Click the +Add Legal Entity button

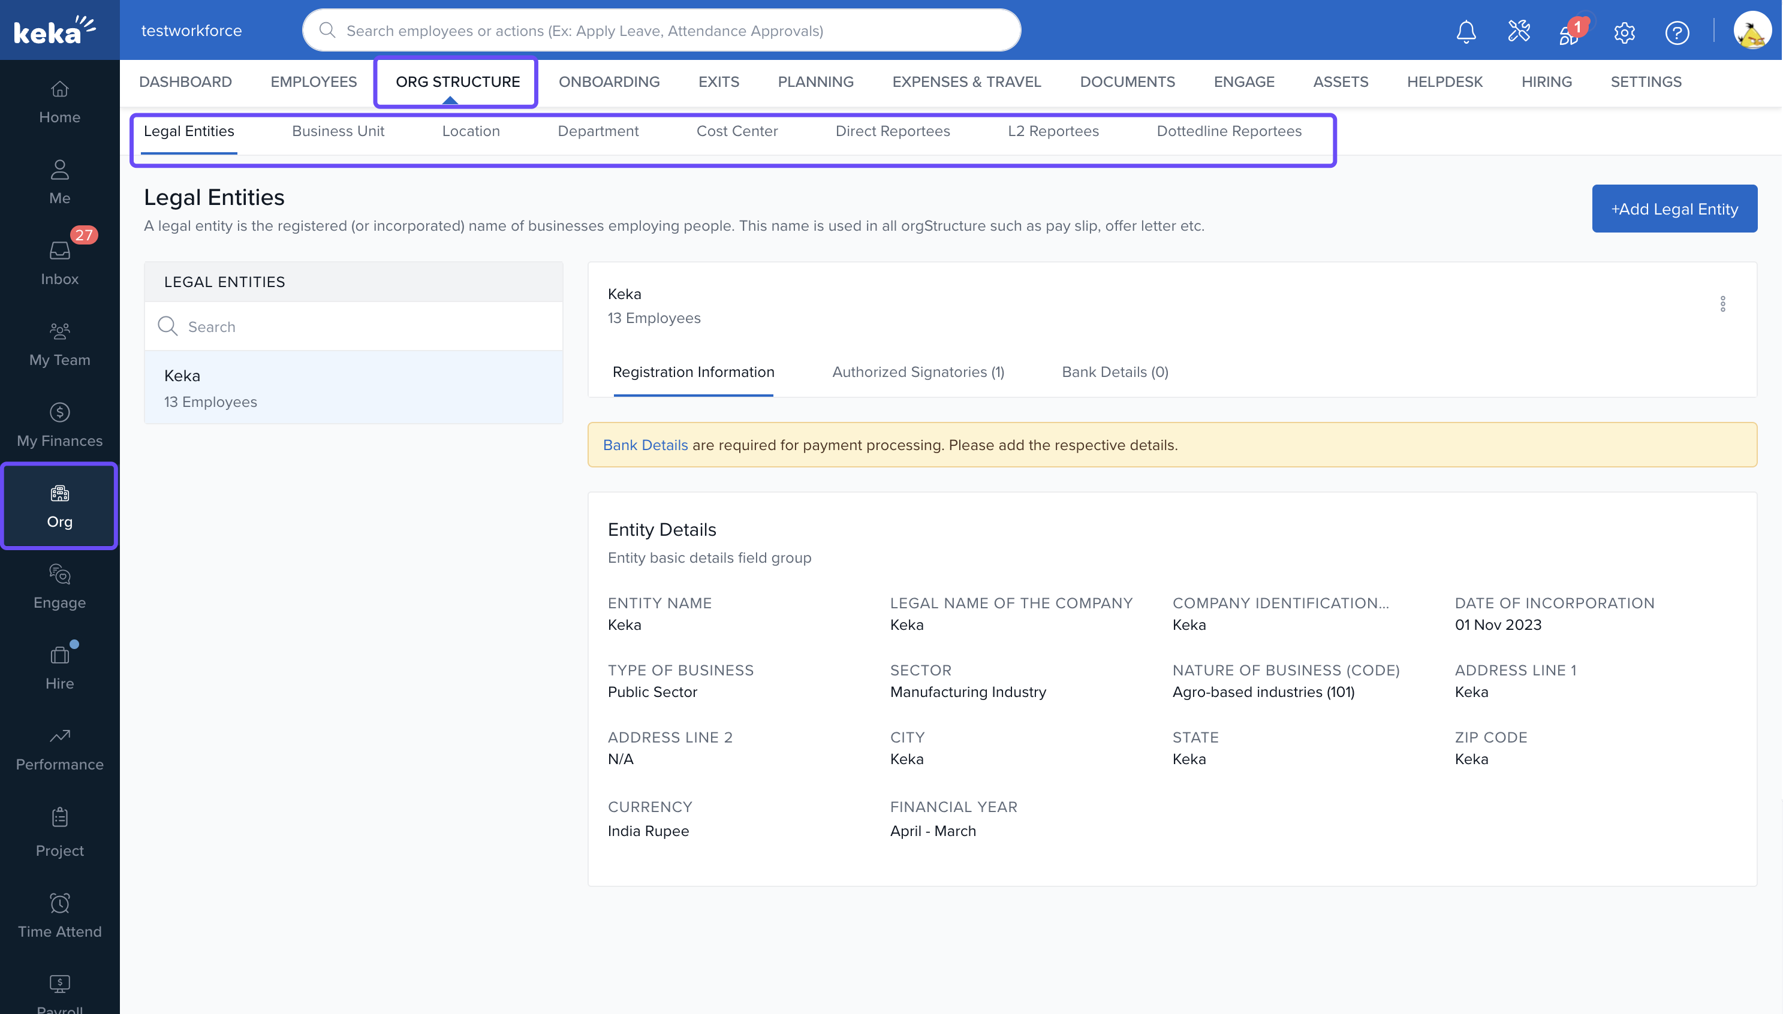pyautogui.click(x=1674, y=208)
